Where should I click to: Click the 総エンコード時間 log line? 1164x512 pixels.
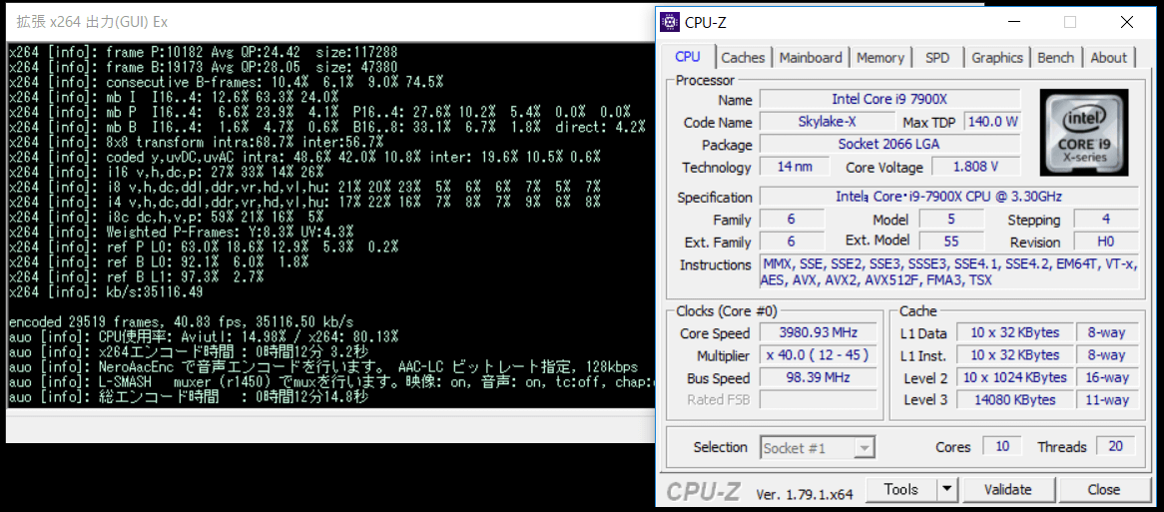click(189, 397)
